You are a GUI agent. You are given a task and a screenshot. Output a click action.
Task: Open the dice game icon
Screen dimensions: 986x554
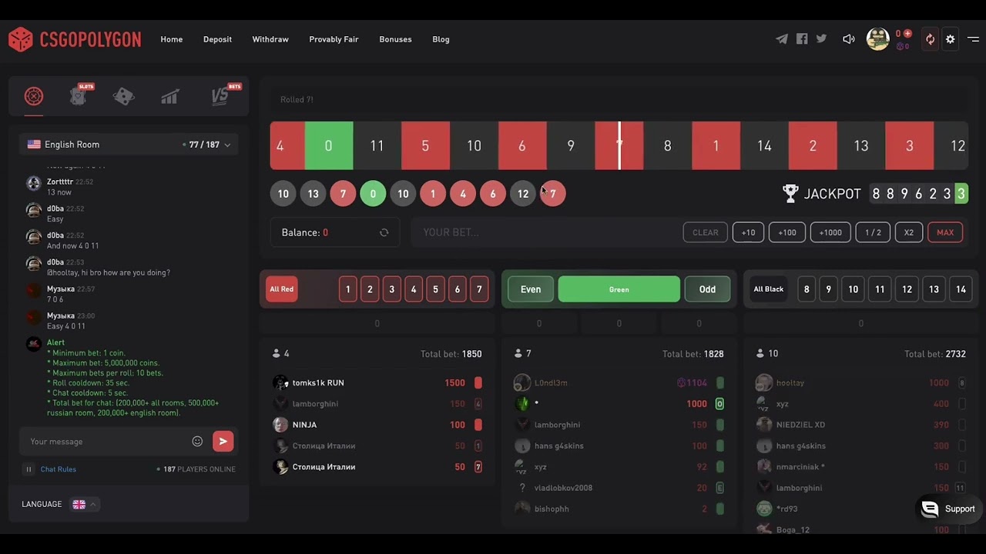click(123, 96)
